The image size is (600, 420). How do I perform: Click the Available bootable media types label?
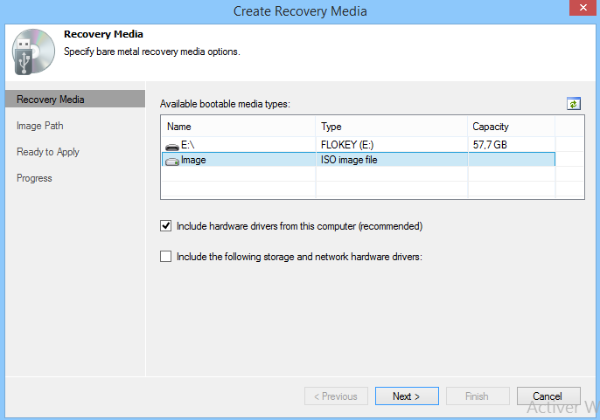[225, 104]
